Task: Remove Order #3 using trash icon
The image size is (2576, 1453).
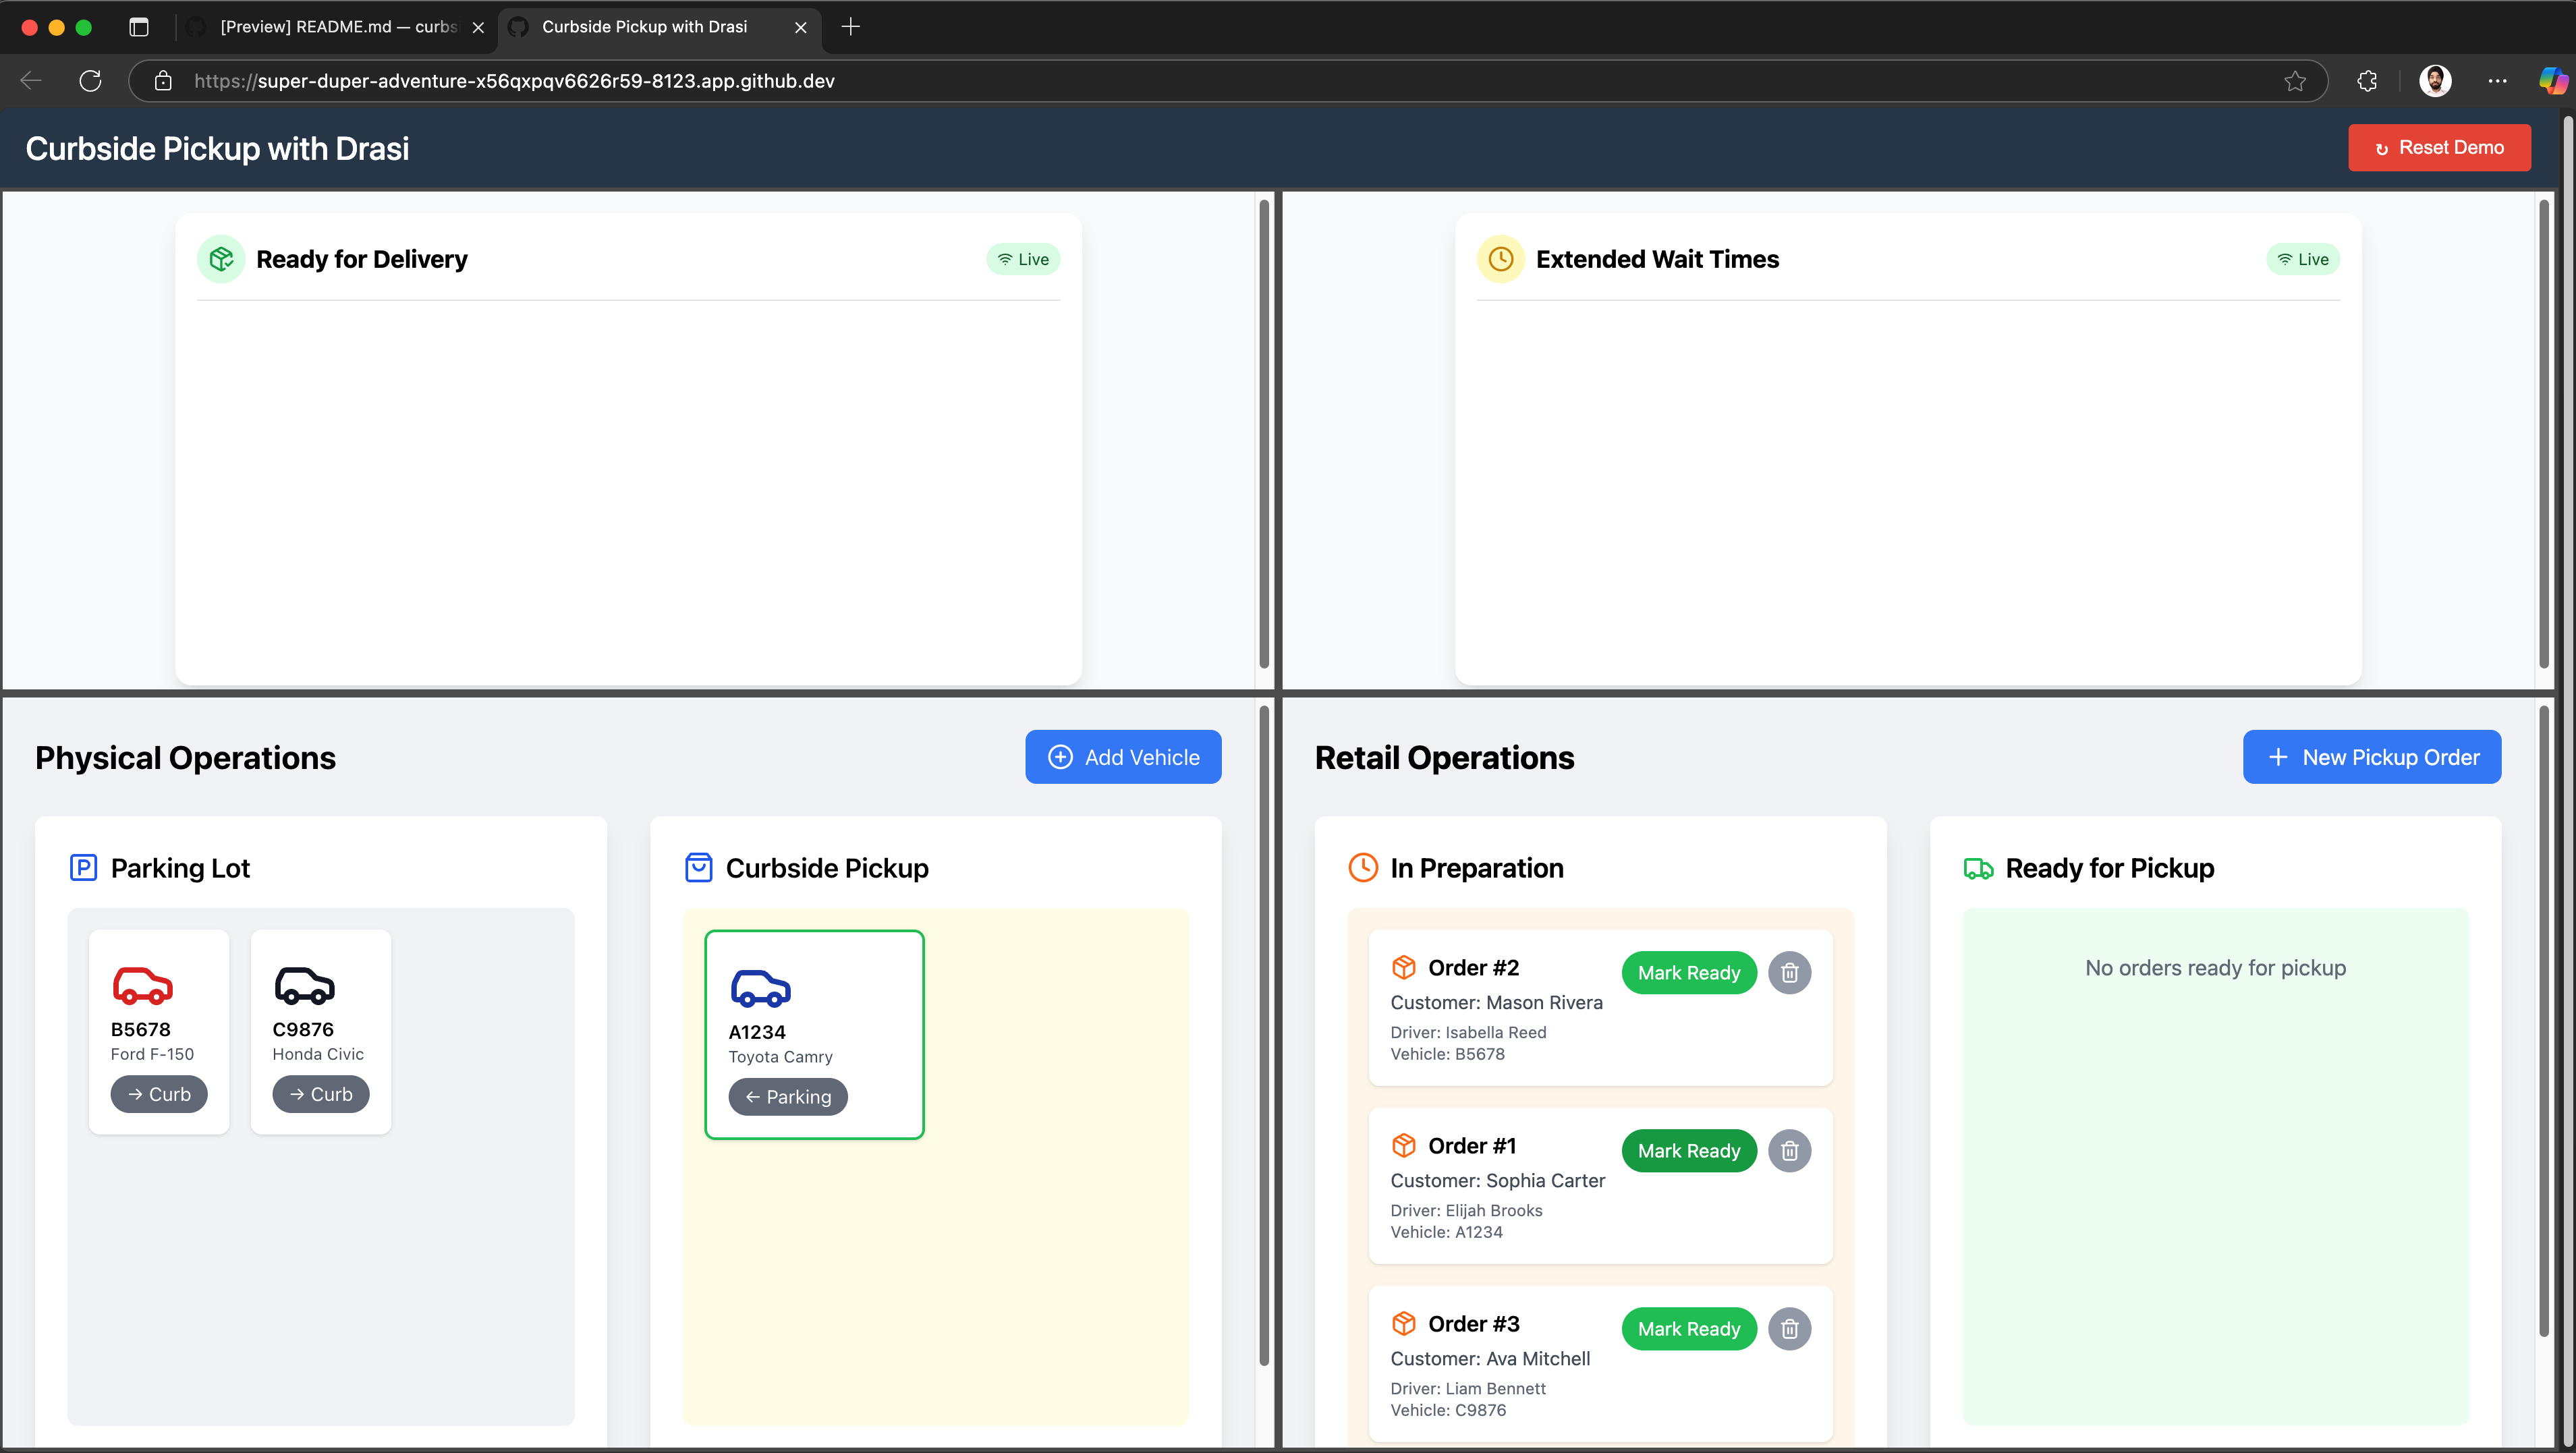Action: click(x=1789, y=1328)
